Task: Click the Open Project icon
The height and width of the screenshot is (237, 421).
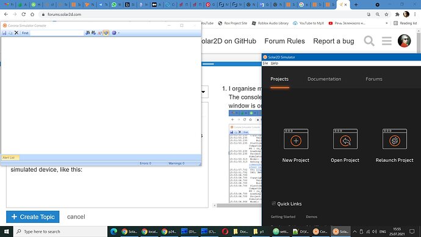Action: (x=345, y=139)
